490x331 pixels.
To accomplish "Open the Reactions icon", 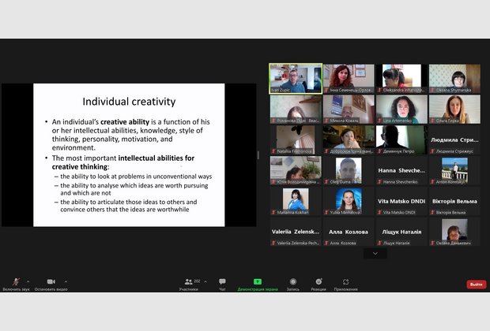I will pos(318,282).
